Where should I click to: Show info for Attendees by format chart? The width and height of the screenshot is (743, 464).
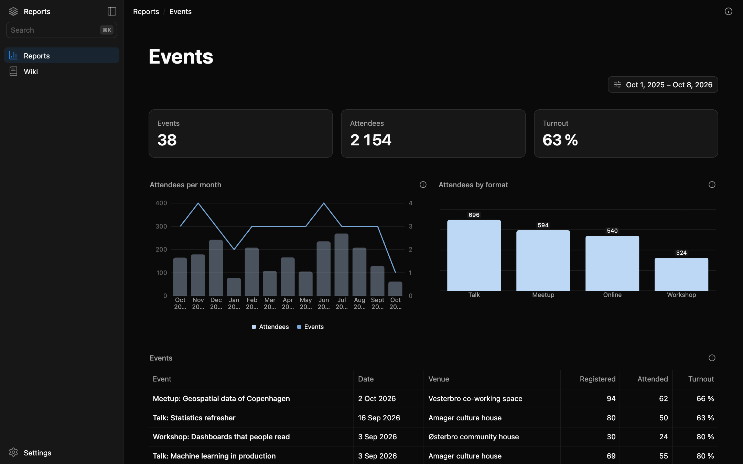click(712, 185)
